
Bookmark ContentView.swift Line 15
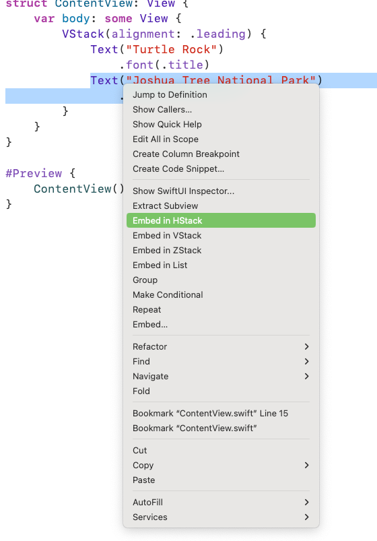click(221, 413)
